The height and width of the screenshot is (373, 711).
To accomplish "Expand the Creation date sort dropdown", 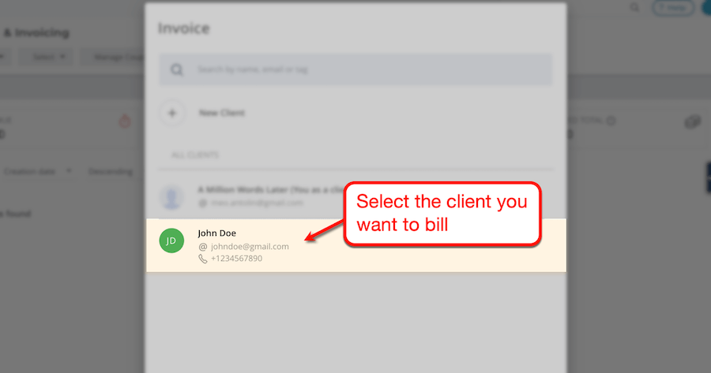I will click(38, 172).
